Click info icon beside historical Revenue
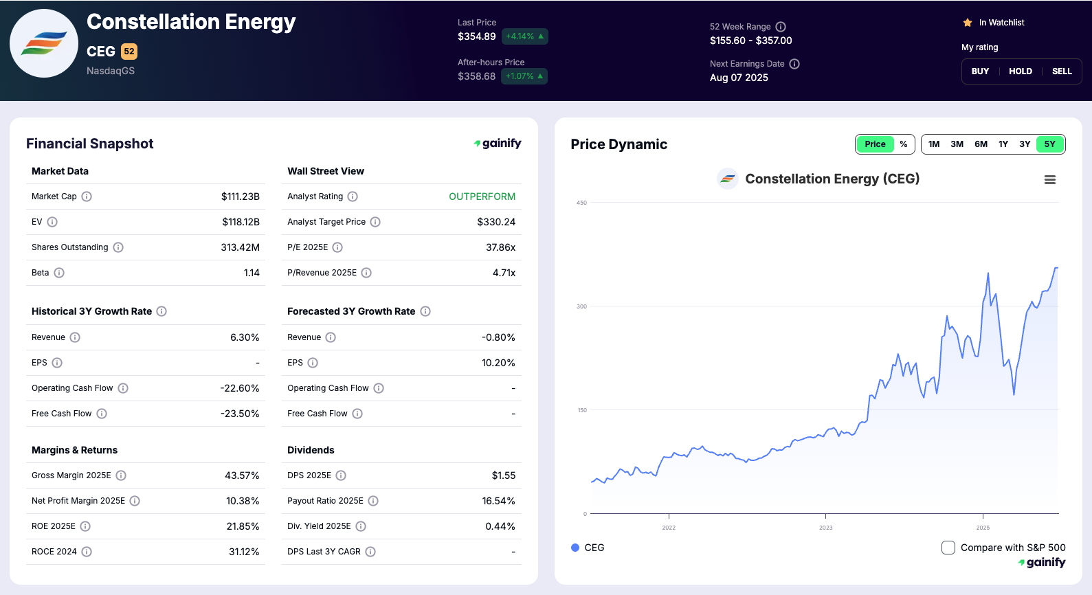Screen dimensions: 1092x595 point(75,337)
